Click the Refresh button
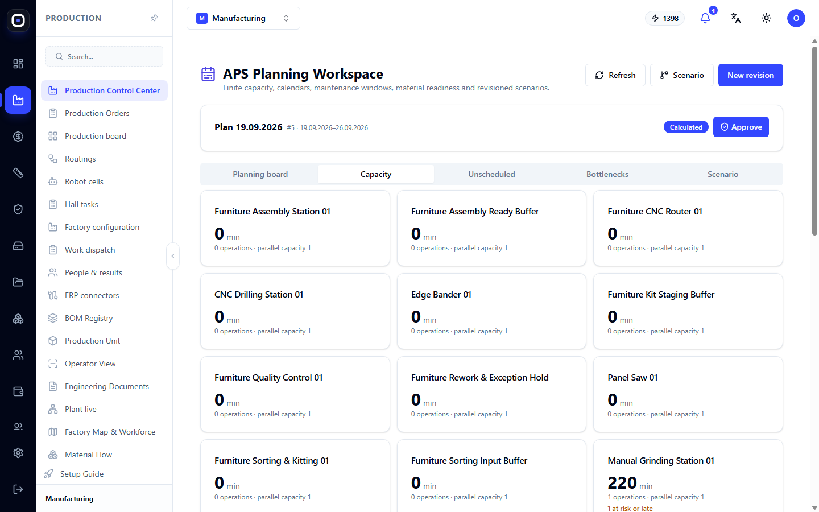This screenshot has height=512, width=819. click(x=615, y=75)
